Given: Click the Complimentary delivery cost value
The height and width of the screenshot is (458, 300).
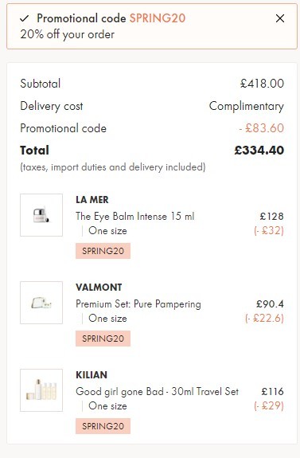Looking at the screenshot, I should click(x=247, y=106).
